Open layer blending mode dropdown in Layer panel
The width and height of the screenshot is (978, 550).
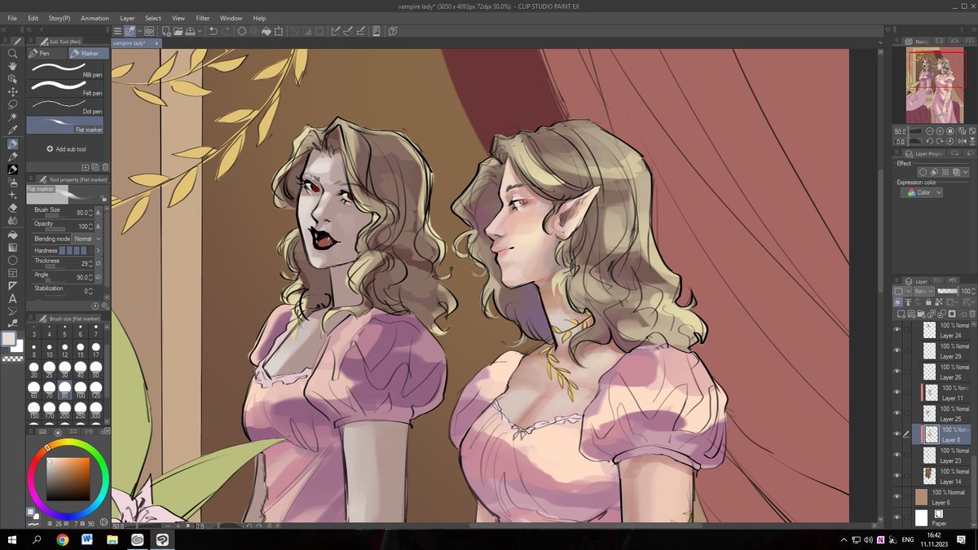924,291
